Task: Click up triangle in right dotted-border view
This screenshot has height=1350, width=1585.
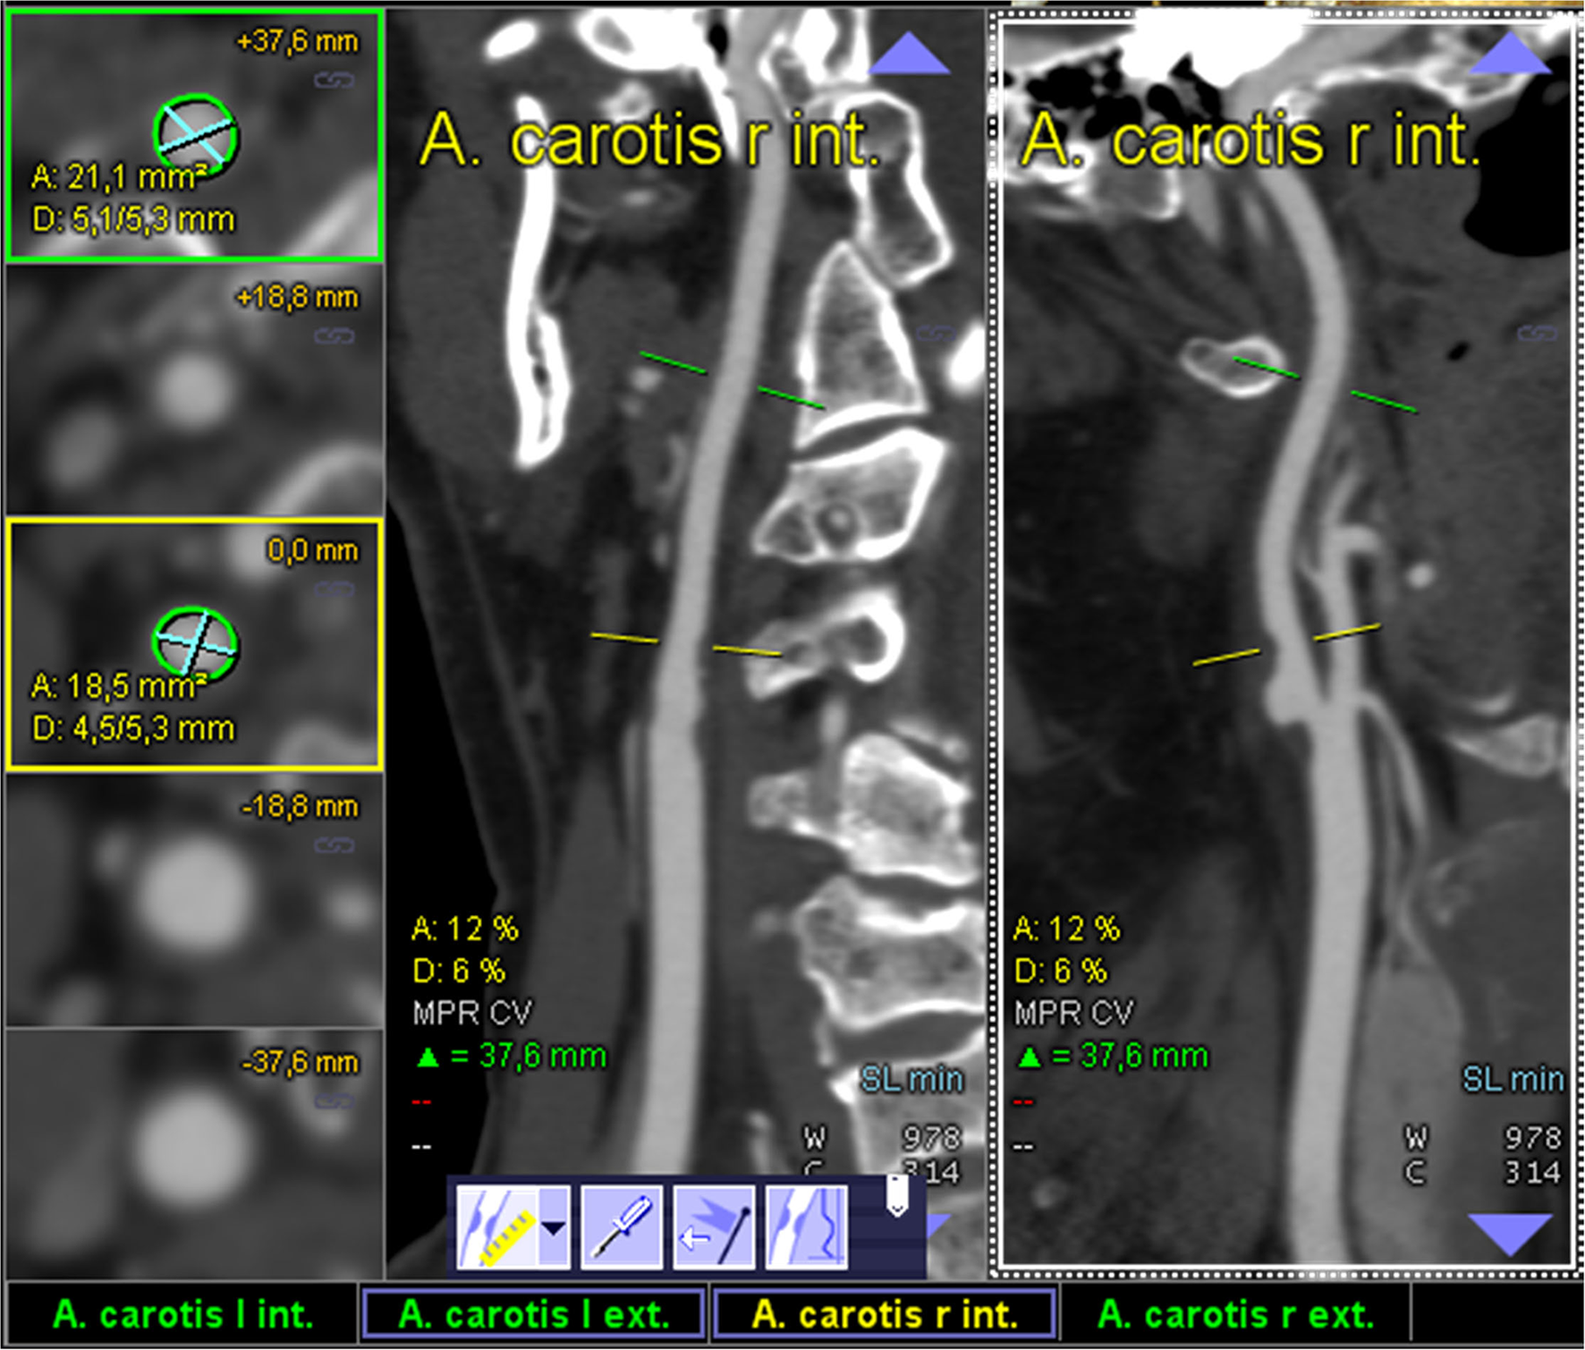Action: 1510,54
